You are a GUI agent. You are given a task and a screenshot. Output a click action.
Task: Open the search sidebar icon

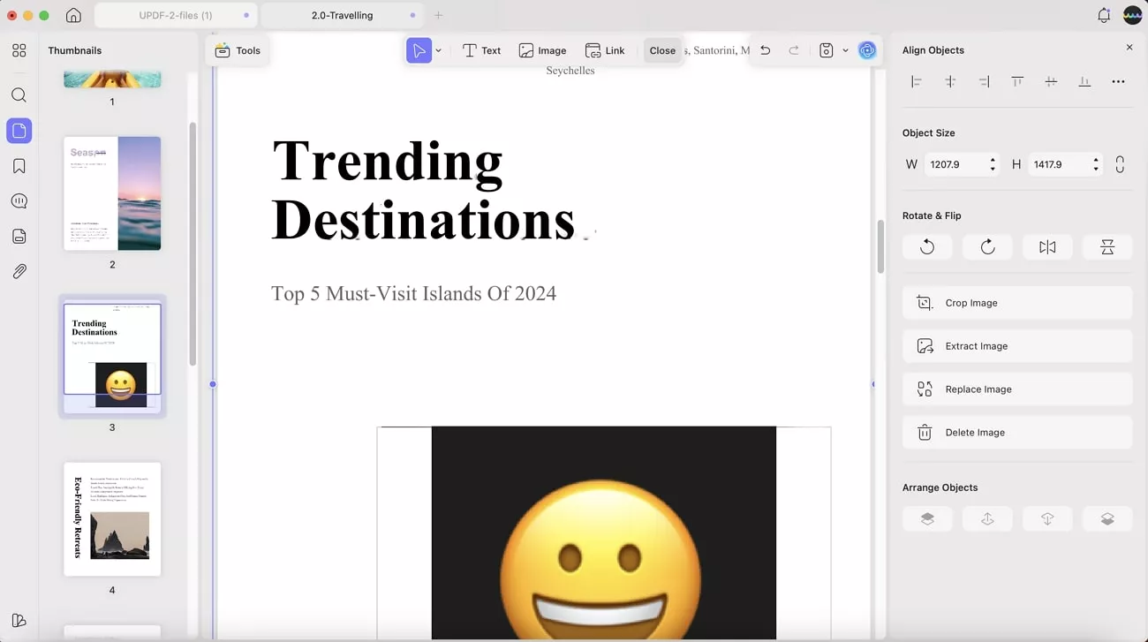19,95
